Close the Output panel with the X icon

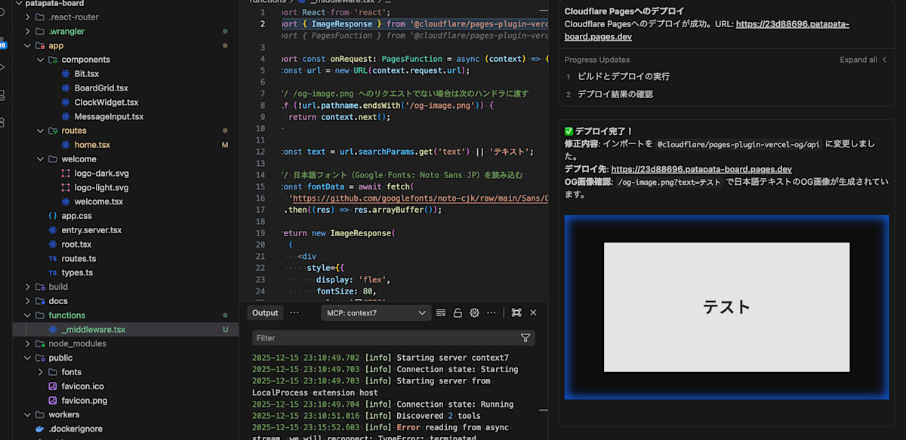click(x=533, y=312)
